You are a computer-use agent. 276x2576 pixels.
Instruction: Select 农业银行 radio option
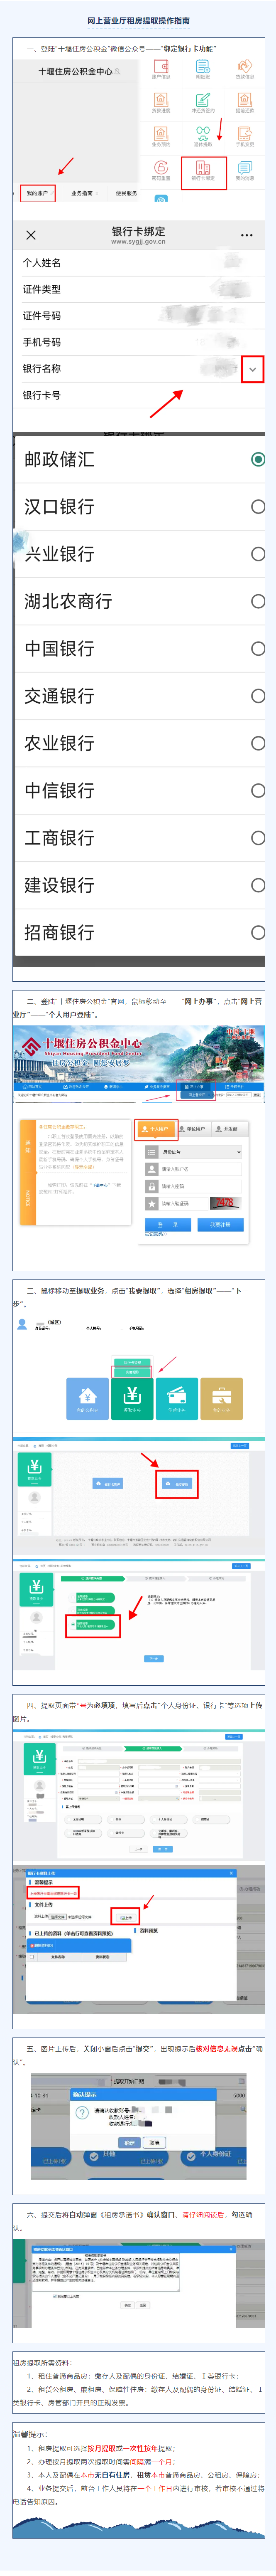pyautogui.click(x=258, y=743)
